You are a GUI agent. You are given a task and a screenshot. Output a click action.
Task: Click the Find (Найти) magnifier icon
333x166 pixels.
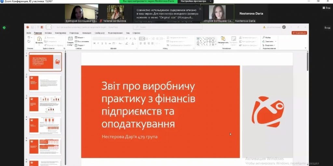264,38
